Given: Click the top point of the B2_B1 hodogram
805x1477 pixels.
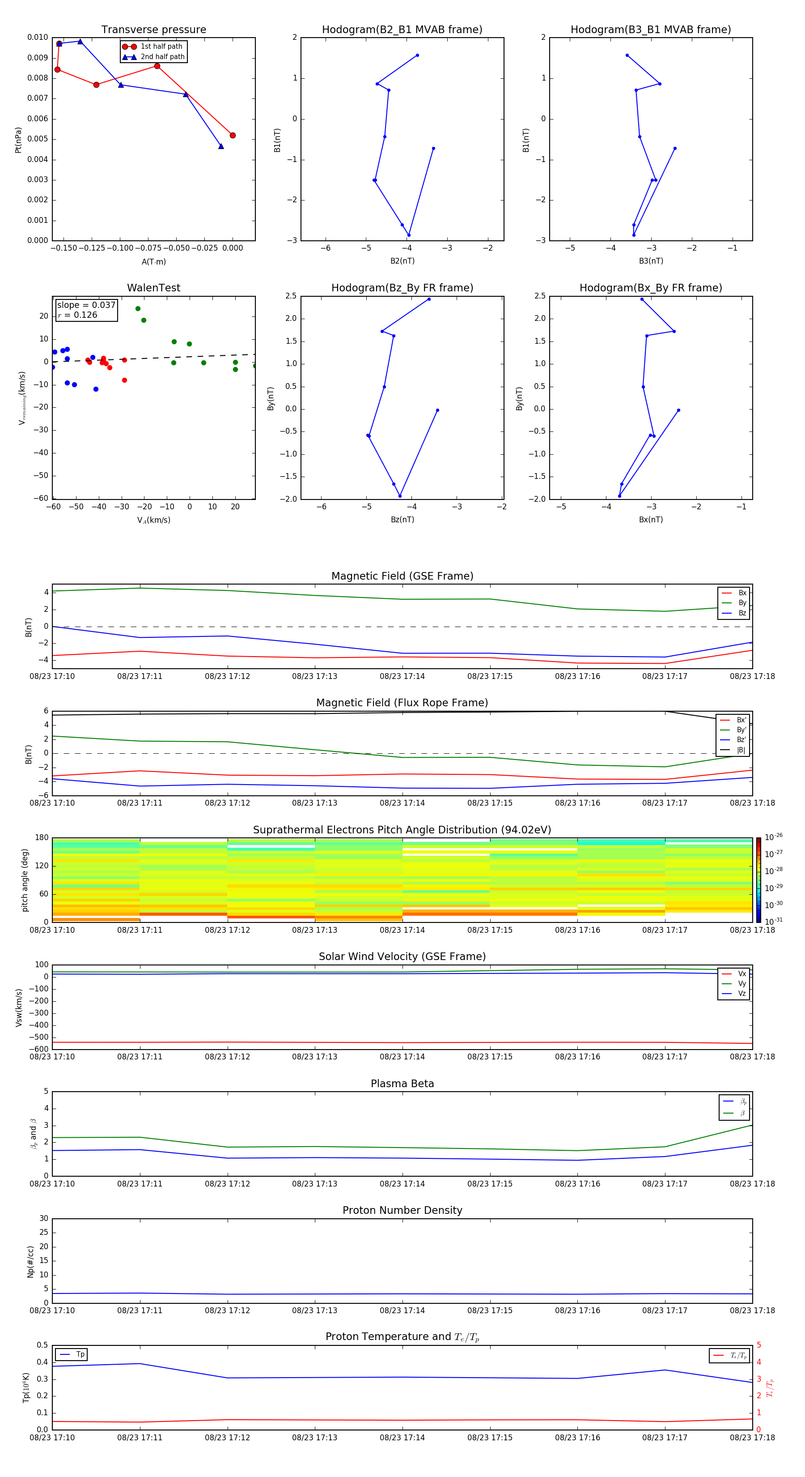Looking at the screenshot, I should pyautogui.click(x=417, y=55).
